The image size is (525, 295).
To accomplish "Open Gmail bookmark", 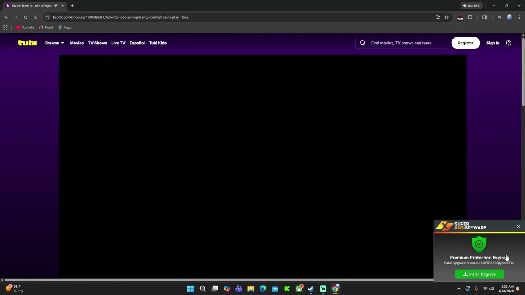I will pos(46,27).
